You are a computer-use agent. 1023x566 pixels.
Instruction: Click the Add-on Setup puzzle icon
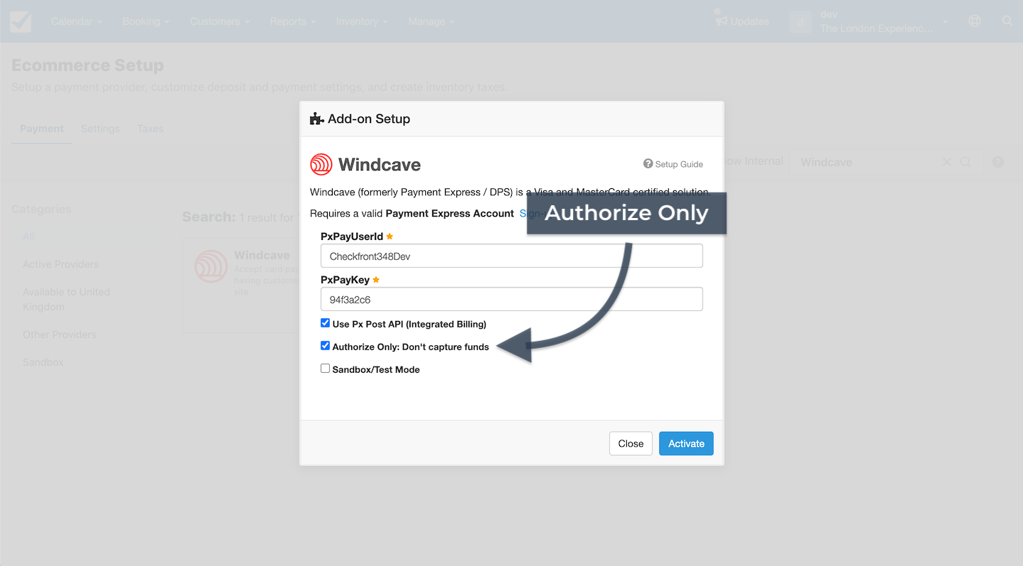click(x=317, y=119)
